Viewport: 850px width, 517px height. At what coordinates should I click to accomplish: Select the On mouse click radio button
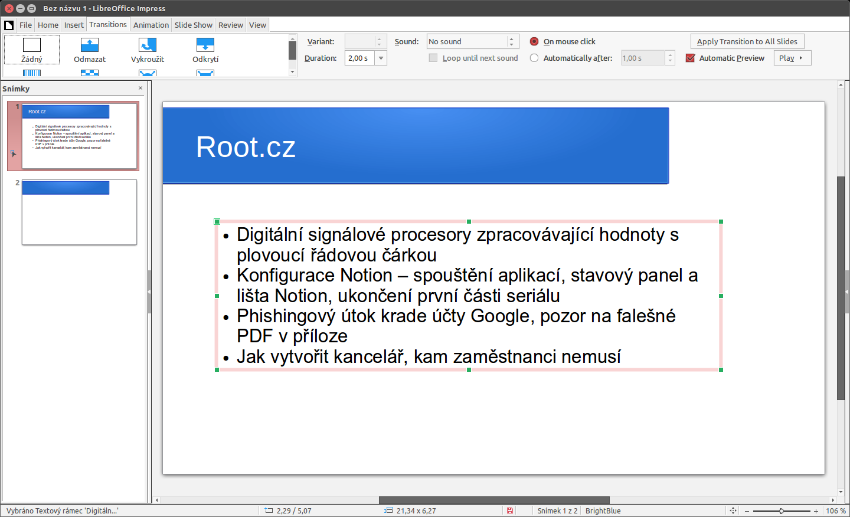pyautogui.click(x=534, y=41)
